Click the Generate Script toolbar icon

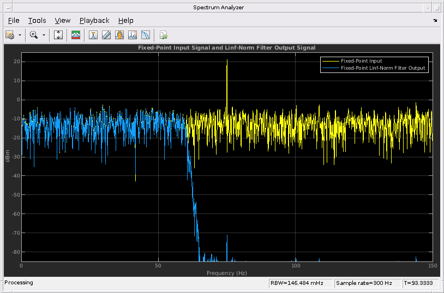point(163,35)
